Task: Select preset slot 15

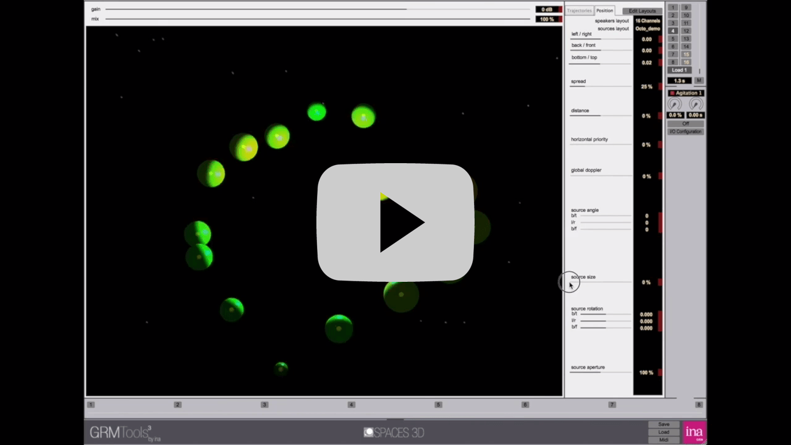Action: click(686, 54)
